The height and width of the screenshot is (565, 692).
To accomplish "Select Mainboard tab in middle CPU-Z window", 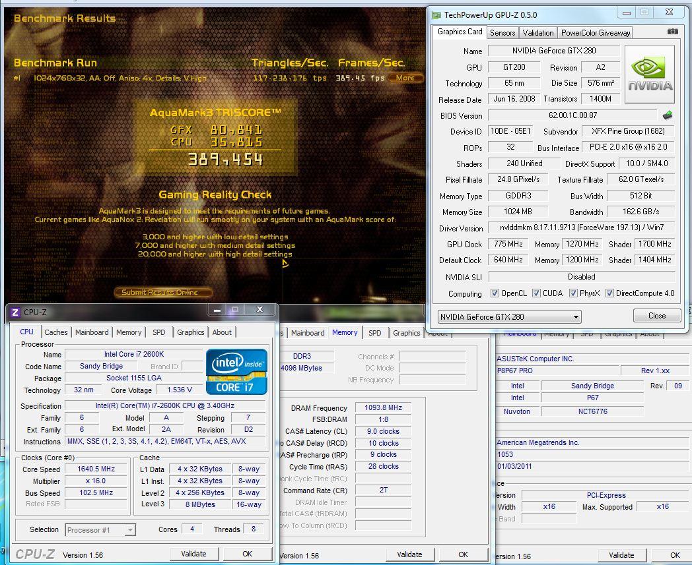I will (308, 333).
